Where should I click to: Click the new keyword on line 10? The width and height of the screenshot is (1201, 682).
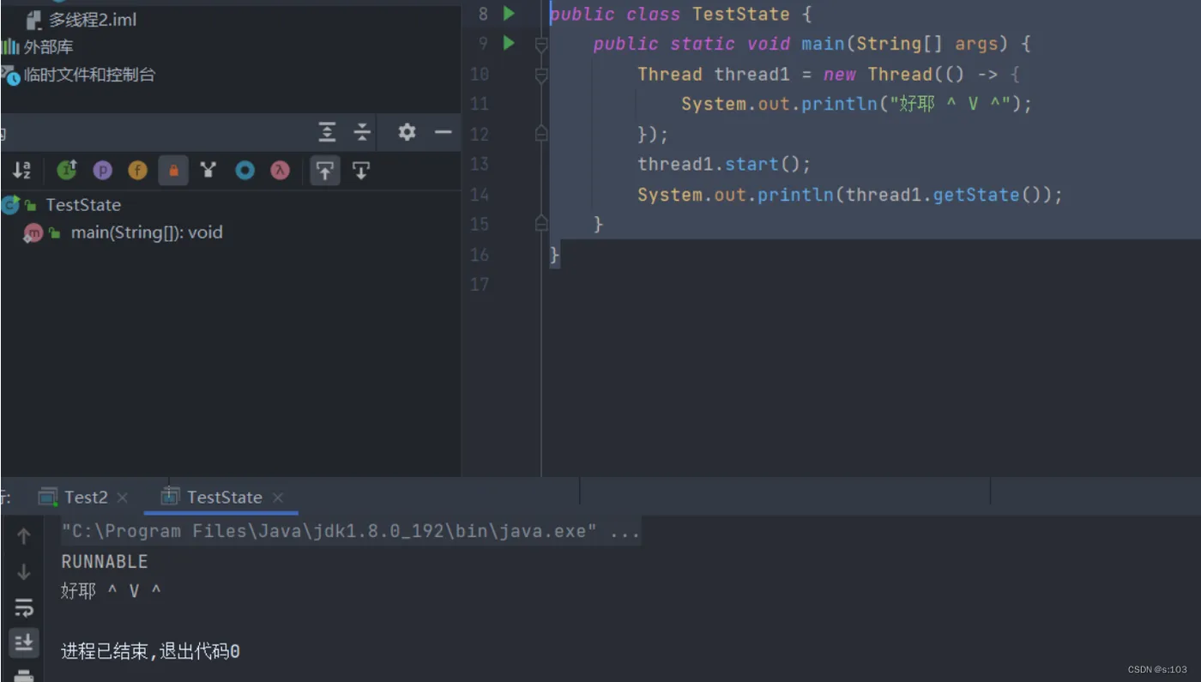click(x=840, y=75)
